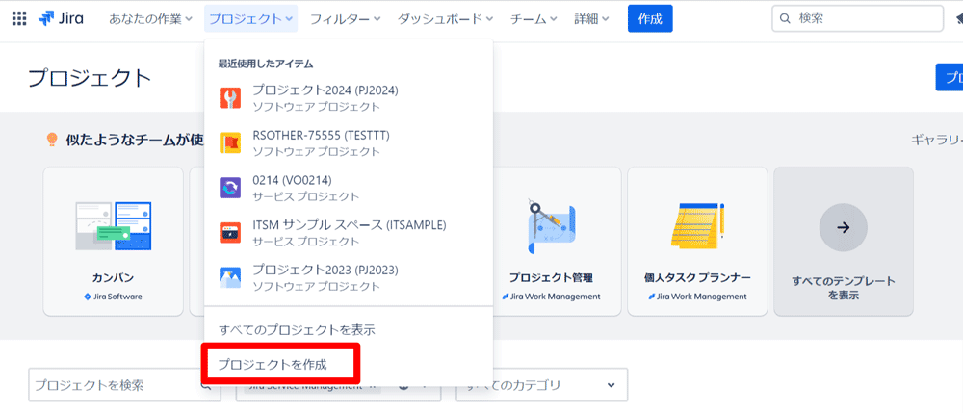Screen dimensions: 963x413
Task: Choose すべてのプロジェクトを表示 menu entry
Action: (349, 330)
